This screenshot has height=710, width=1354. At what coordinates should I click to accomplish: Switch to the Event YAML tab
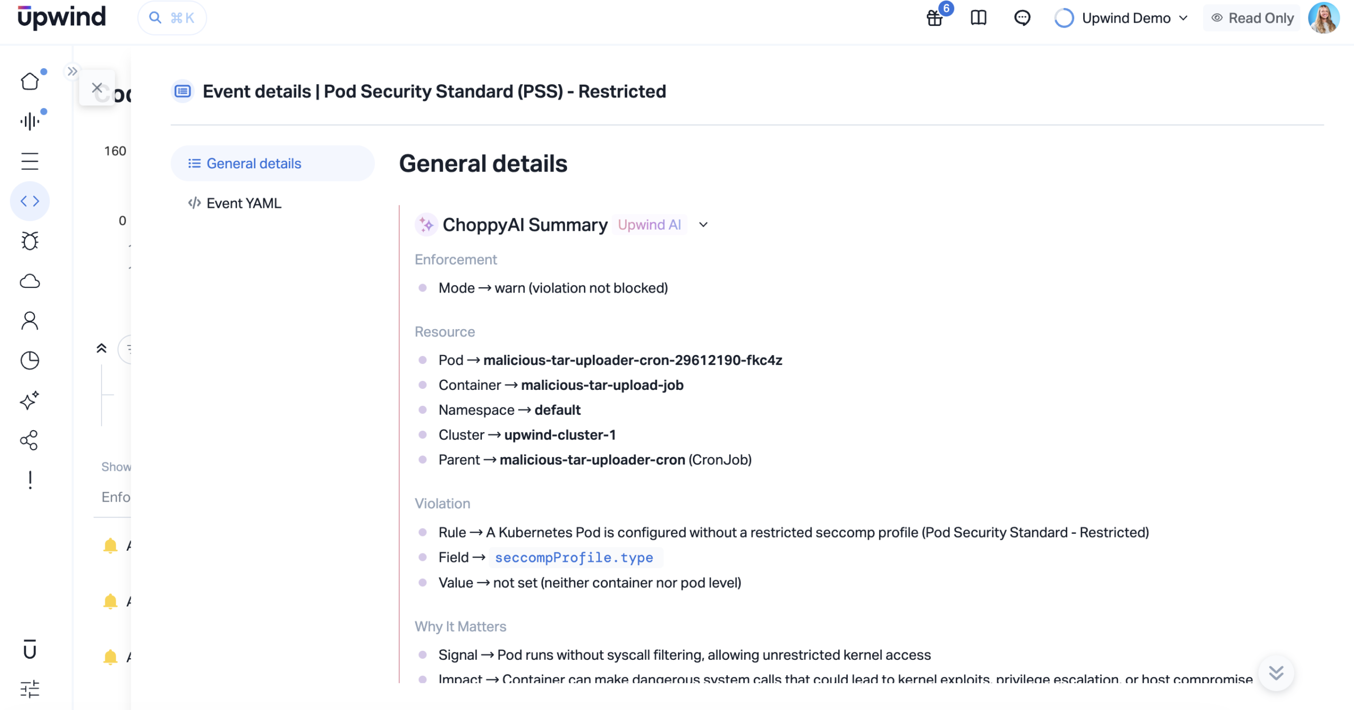pyautogui.click(x=272, y=203)
